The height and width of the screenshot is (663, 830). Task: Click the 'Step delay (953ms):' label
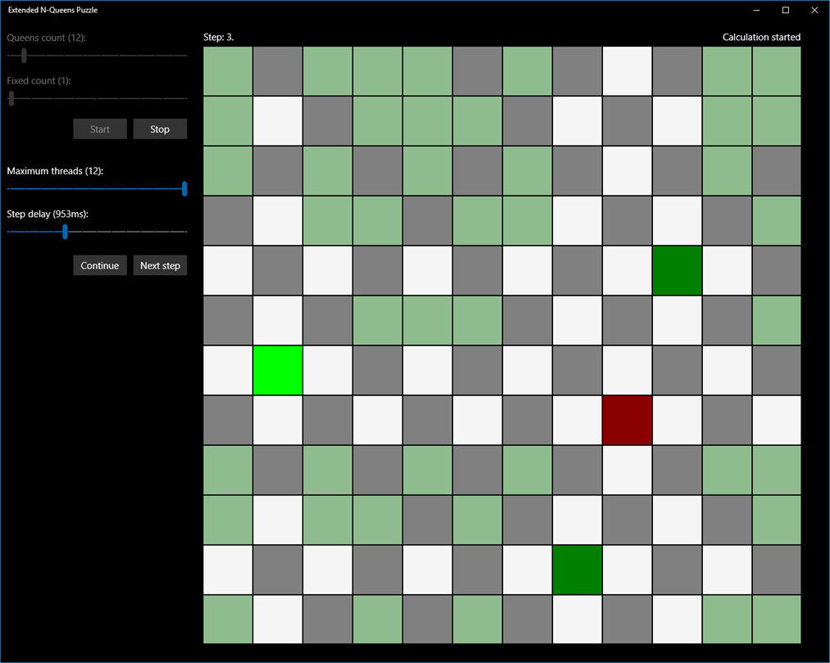coord(48,214)
